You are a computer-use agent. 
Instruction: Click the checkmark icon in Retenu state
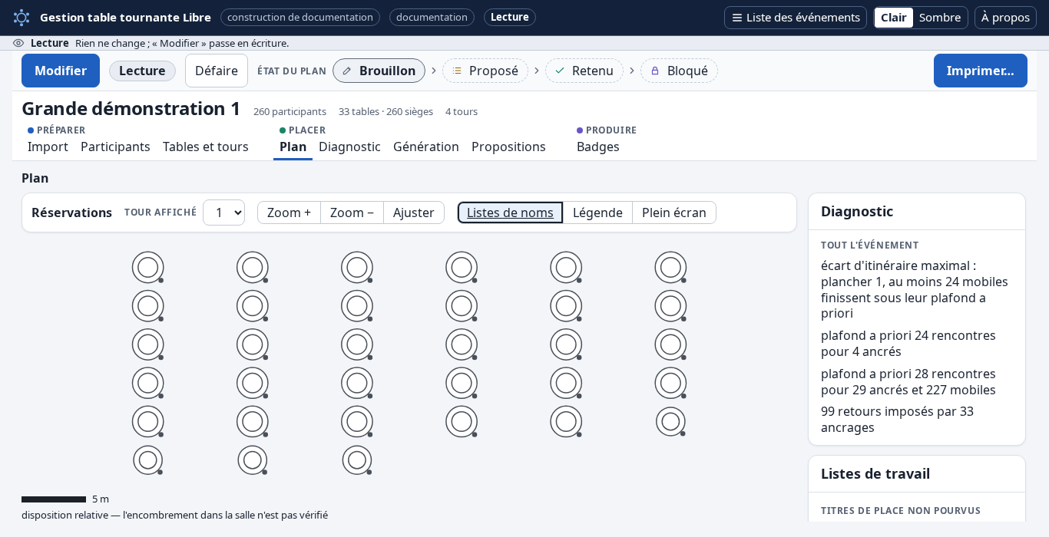click(560, 71)
